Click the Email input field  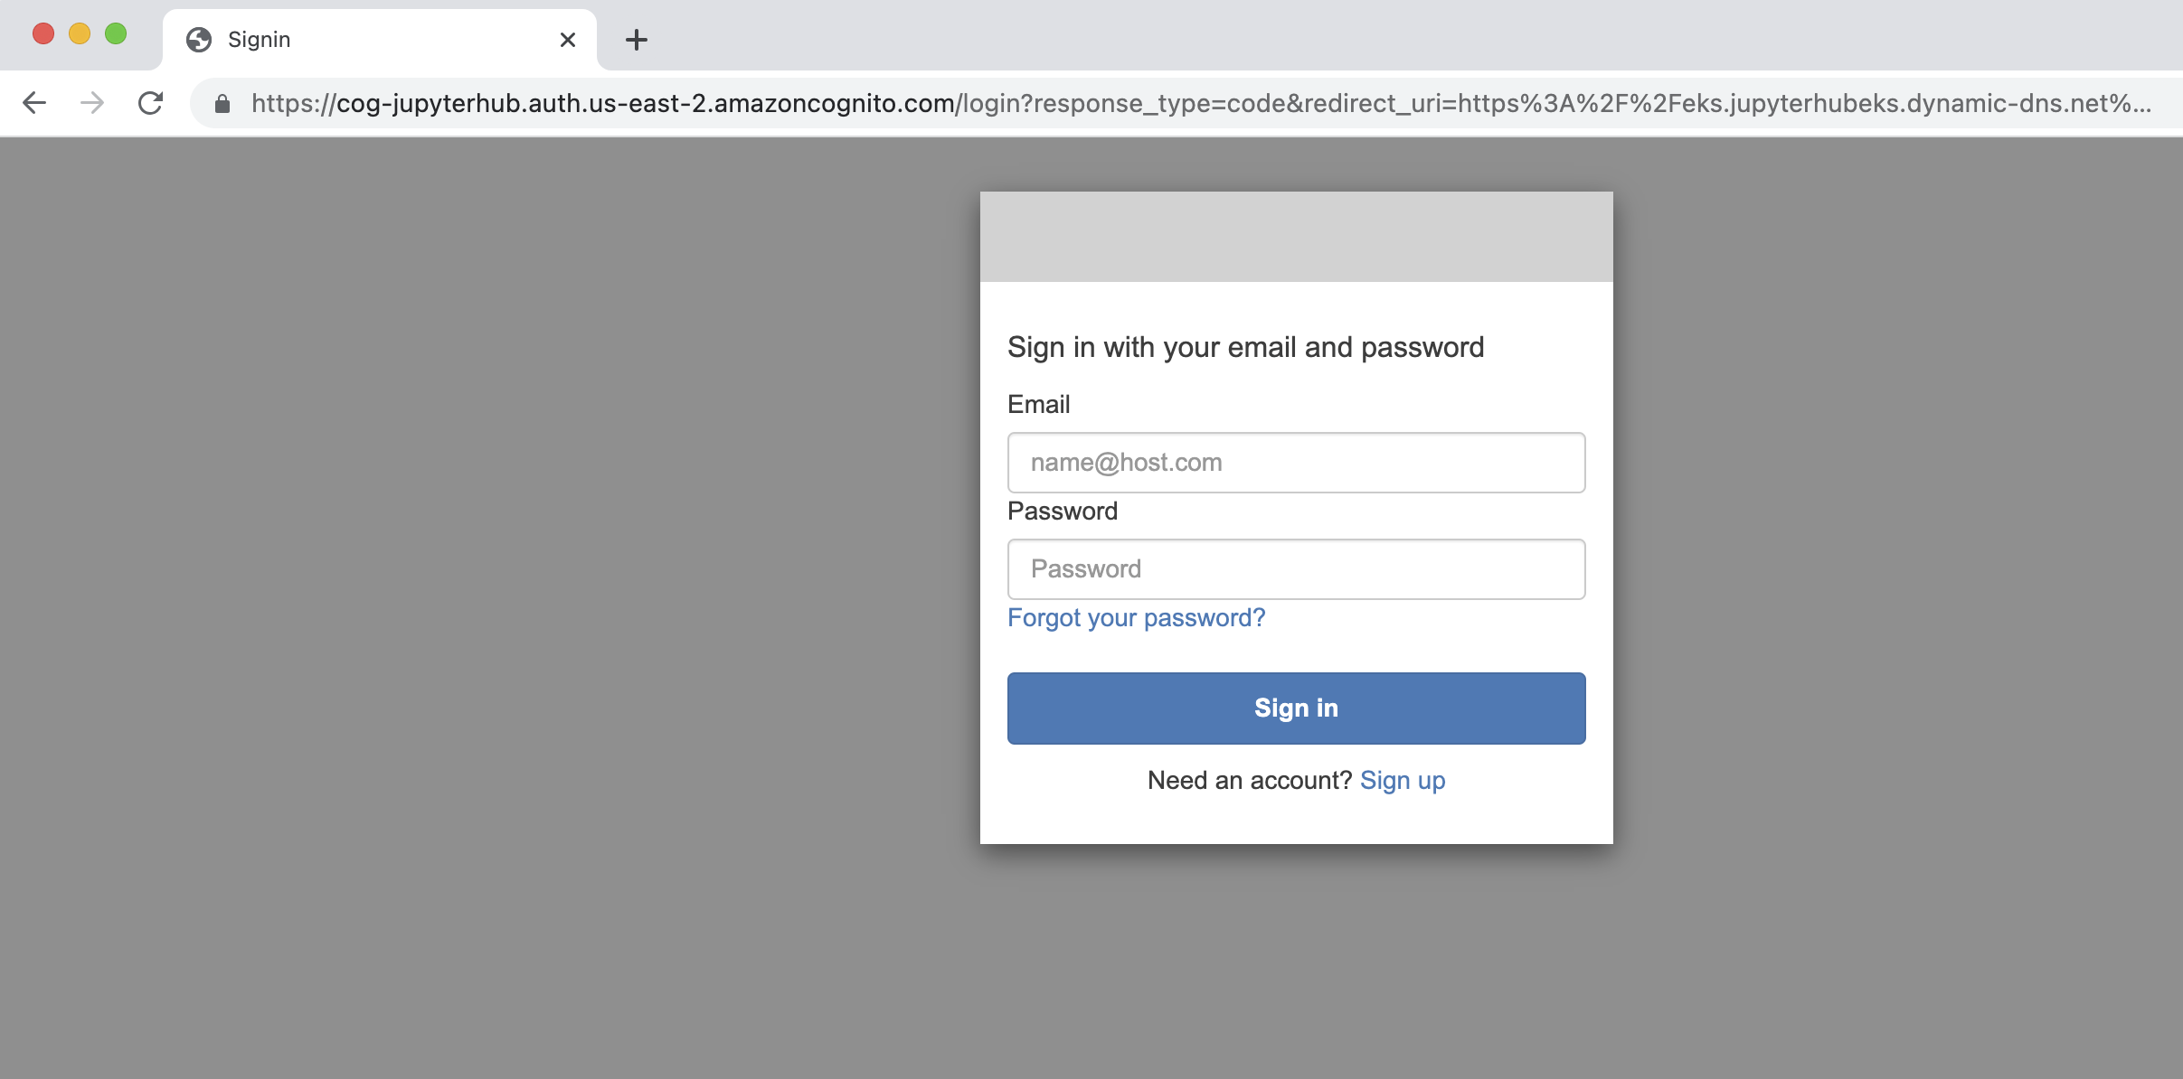[1296, 463]
